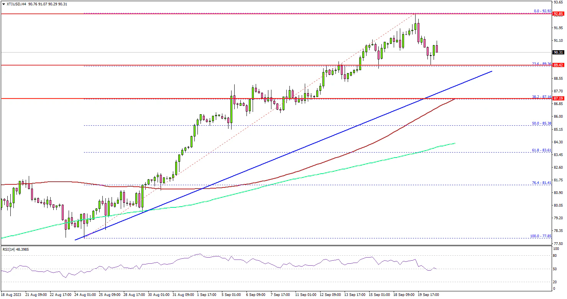Click the 76.4 - 81.41 Fibonacci label
This screenshot has height=299, width=567.
coord(541,182)
